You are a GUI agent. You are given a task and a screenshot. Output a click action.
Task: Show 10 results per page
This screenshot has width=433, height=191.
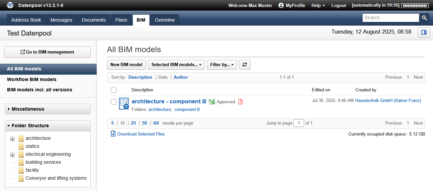[x=122, y=123]
